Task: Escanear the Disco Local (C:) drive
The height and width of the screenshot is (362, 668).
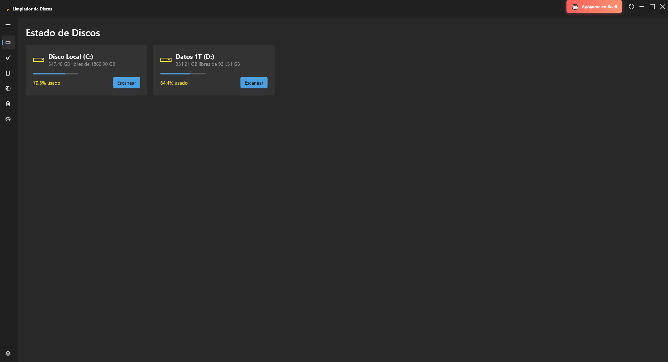Action: pos(126,83)
